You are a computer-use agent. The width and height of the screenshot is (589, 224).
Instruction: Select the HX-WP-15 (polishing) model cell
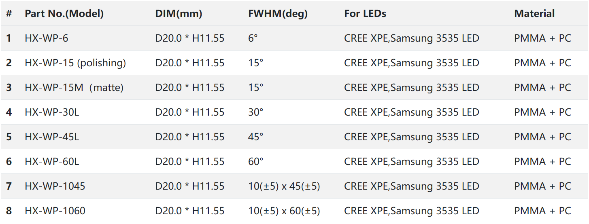click(75, 63)
